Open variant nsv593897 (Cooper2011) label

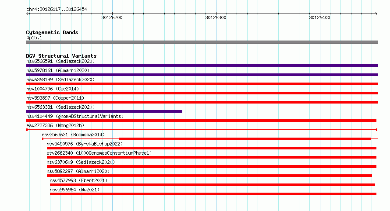55,98
